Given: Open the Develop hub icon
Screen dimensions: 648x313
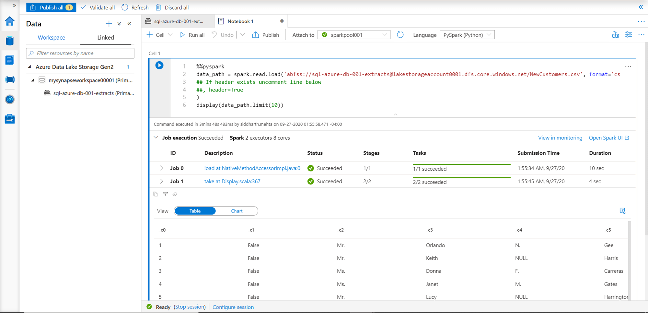Looking at the screenshot, I should click(10, 60).
